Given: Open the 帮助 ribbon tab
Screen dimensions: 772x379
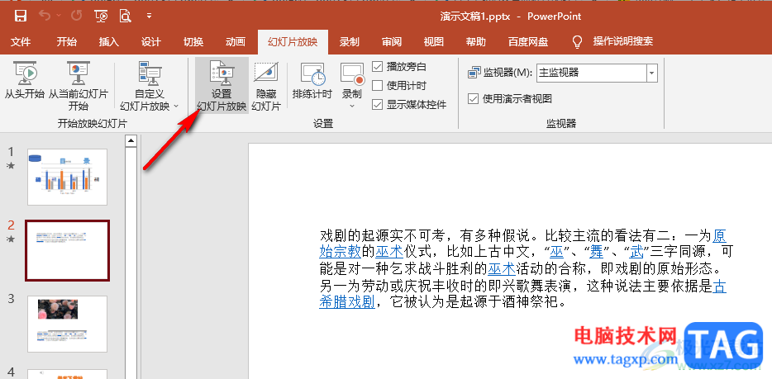Looking at the screenshot, I should 476,42.
